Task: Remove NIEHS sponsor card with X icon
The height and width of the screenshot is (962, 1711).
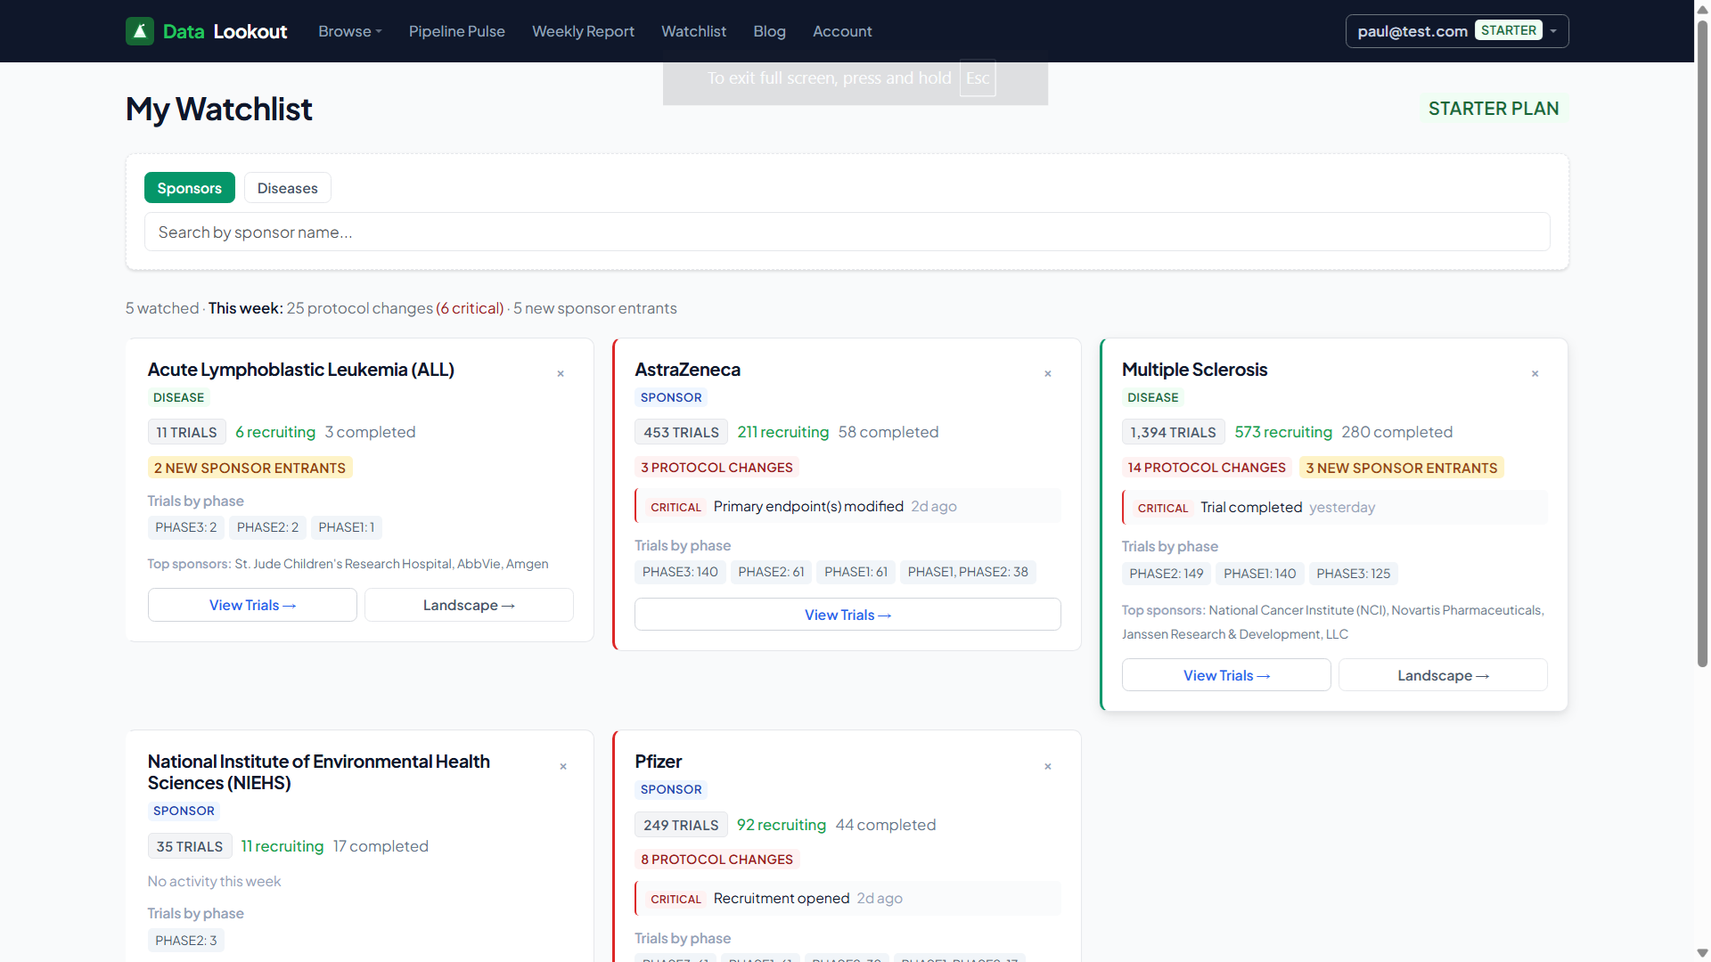Action: (x=563, y=767)
